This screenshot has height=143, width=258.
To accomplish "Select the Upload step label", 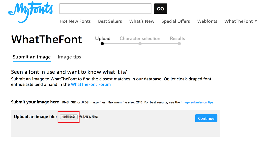I will (103, 39).
